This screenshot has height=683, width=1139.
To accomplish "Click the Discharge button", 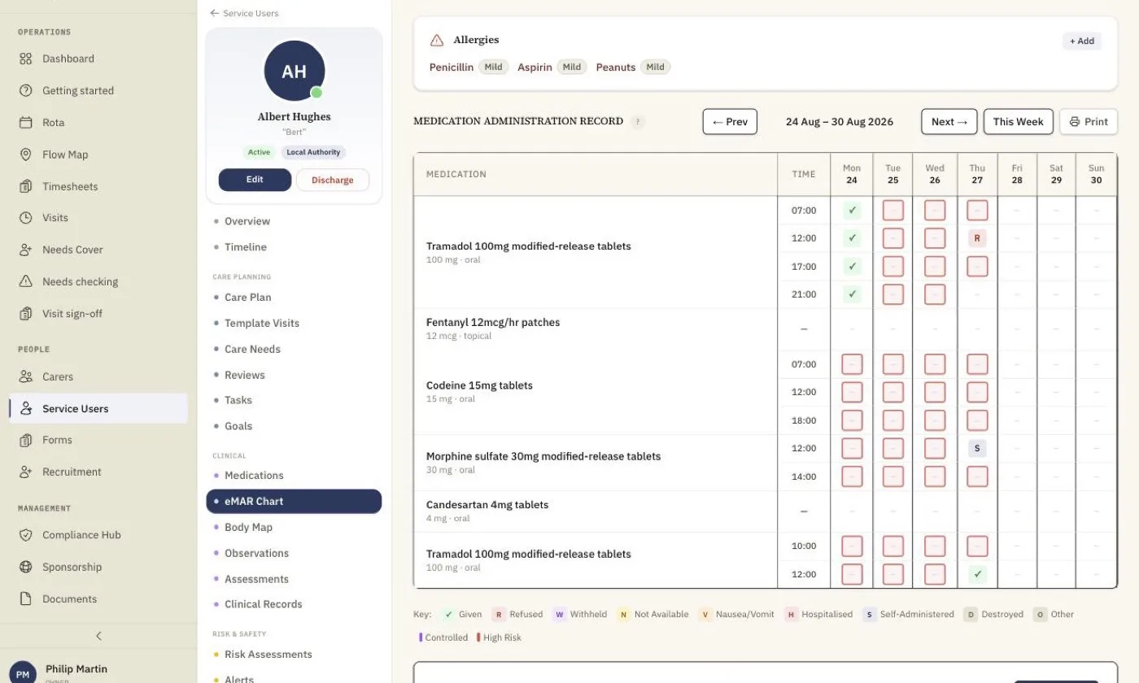I will 333,180.
